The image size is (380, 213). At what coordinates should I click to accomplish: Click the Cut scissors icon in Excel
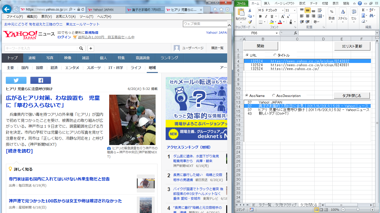[x=250, y=10]
